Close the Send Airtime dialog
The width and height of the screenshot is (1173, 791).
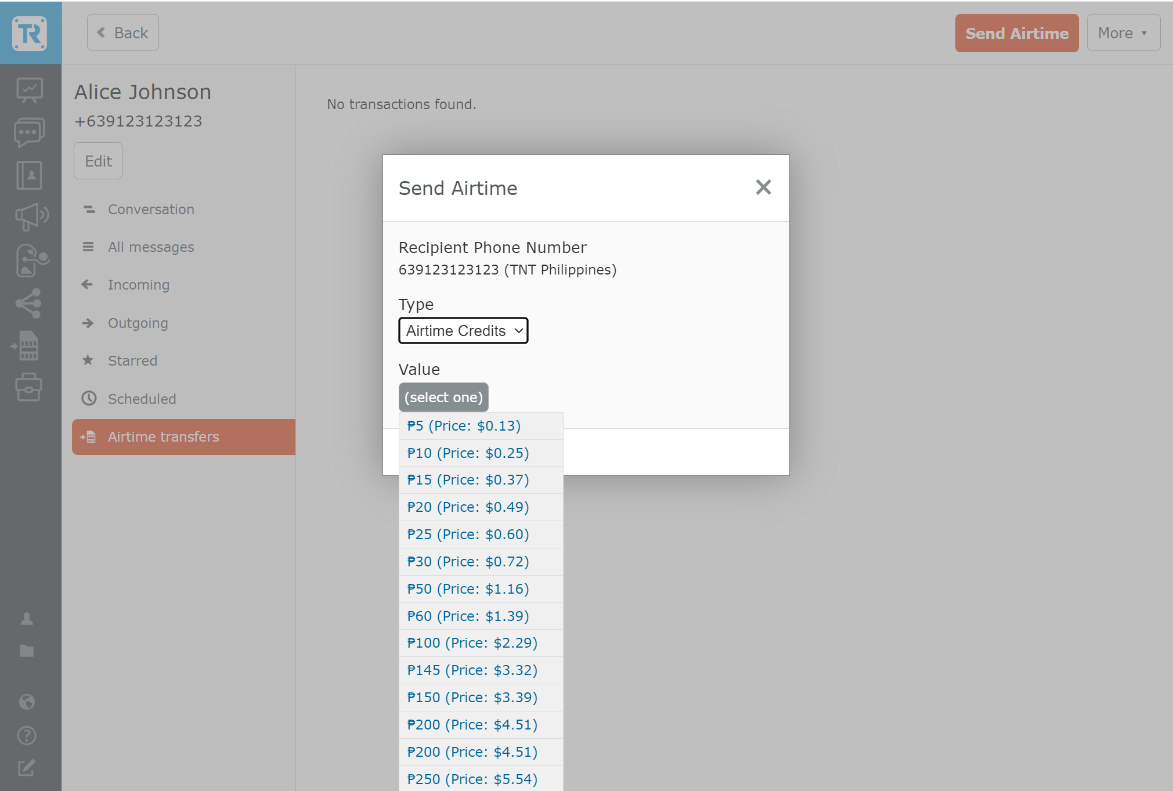click(763, 187)
